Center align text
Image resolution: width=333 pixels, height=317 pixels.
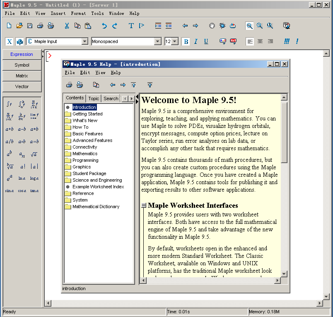tap(260, 41)
